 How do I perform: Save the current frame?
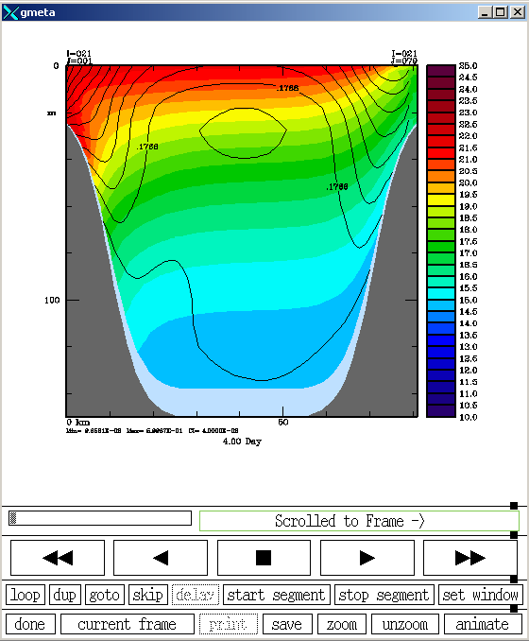(287, 624)
